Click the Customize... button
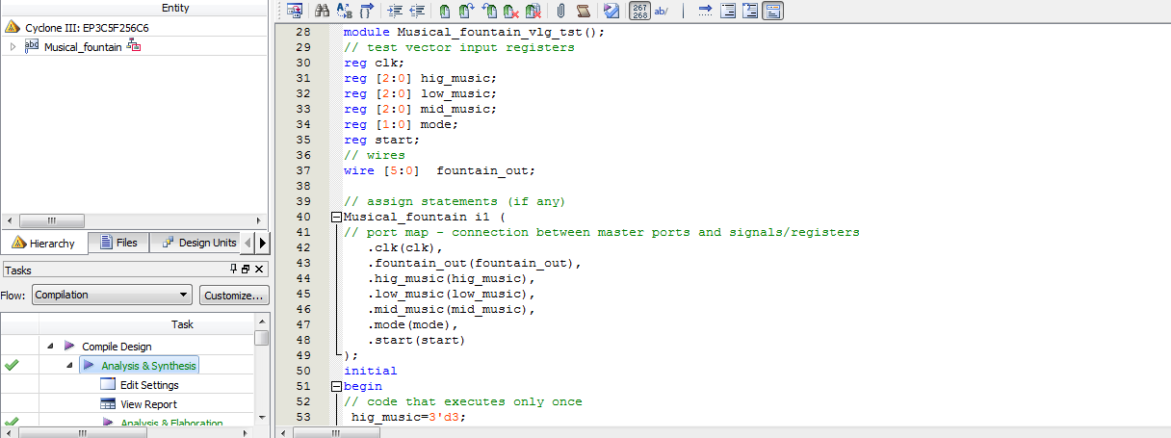1171x438 pixels. click(233, 295)
